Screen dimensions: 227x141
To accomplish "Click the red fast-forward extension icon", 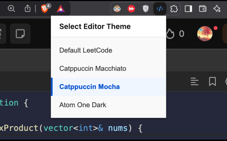I will [131, 8].
